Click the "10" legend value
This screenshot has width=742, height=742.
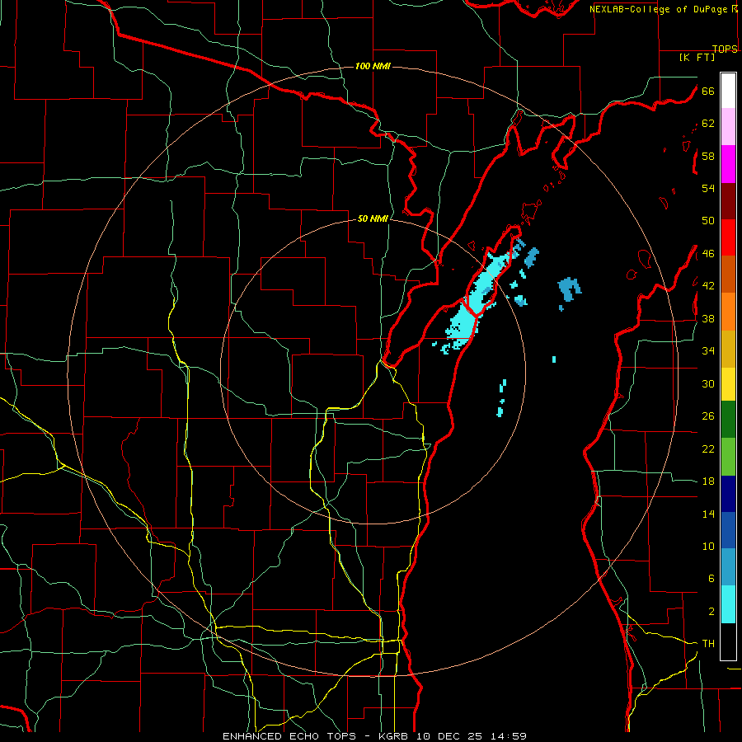click(708, 546)
